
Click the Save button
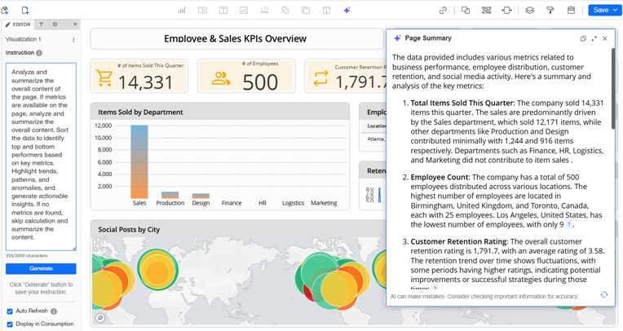pyautogui.click(x=600, y=11)
